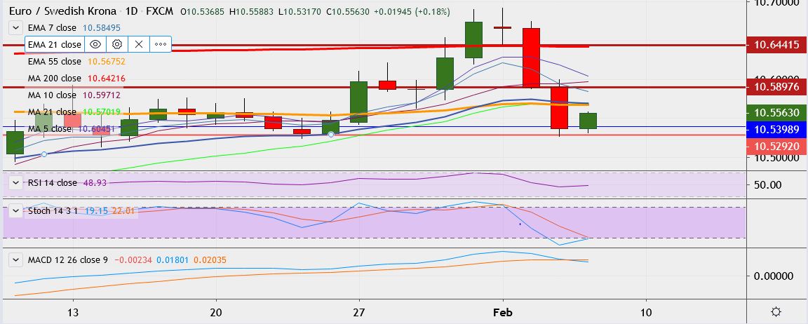This screenshot has height=324, width=808.
Task: Select the MA 10 close indicator label
Action: (x=52, y=95)
